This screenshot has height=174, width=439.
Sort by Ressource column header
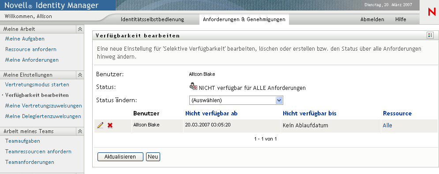pos(397,113)
